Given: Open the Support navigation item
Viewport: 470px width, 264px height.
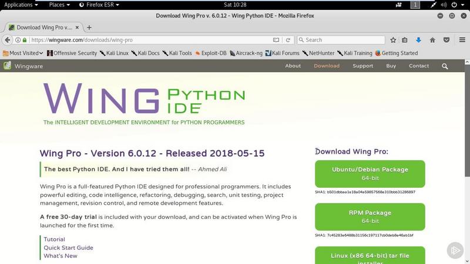Looking at the screenshot, I should tap(362, 66).
